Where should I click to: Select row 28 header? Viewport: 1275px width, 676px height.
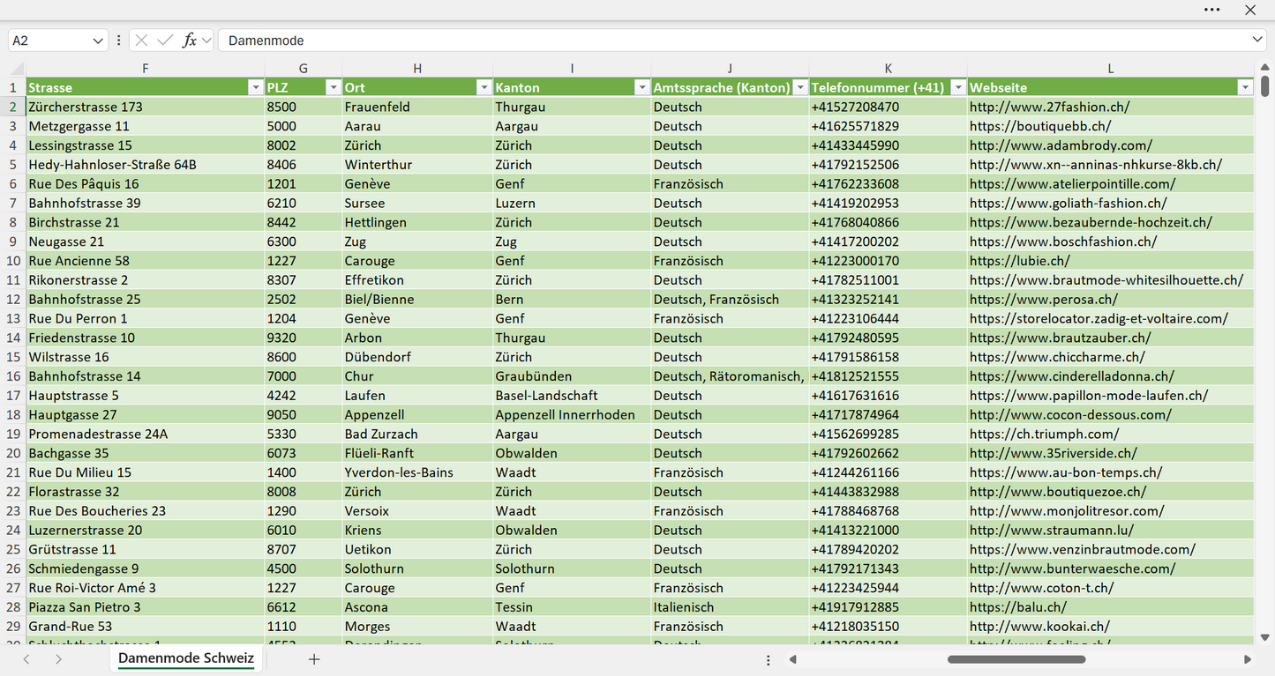click(x=13, y=607)
